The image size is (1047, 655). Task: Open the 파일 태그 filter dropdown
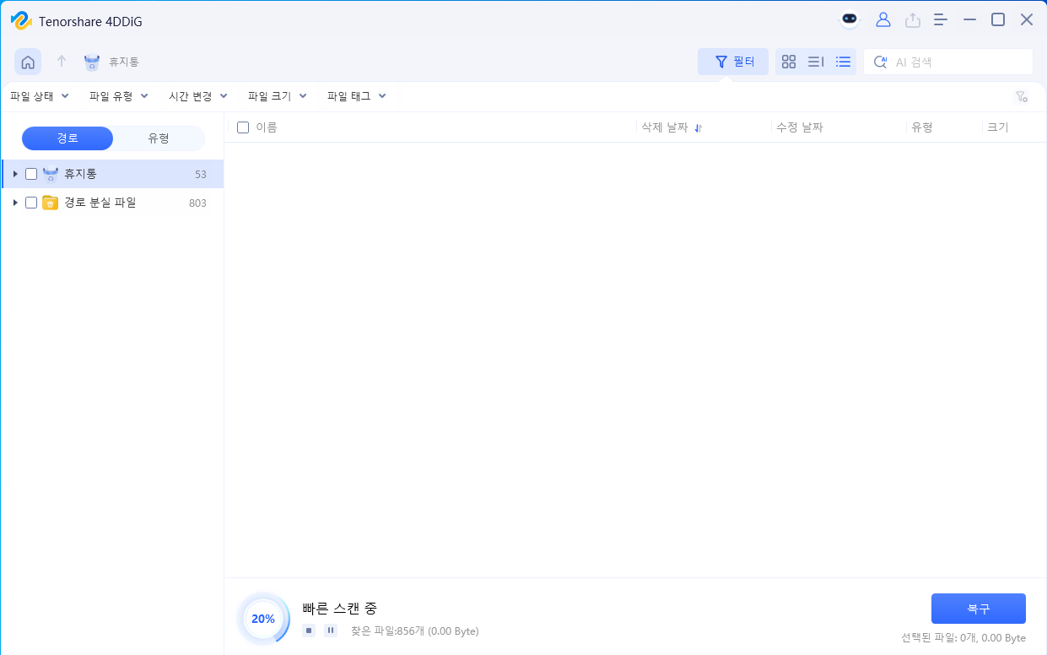coord(357,96)
